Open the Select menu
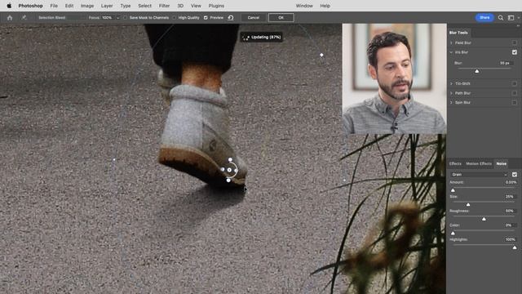The image size is (522, 294). click(145, 6)
